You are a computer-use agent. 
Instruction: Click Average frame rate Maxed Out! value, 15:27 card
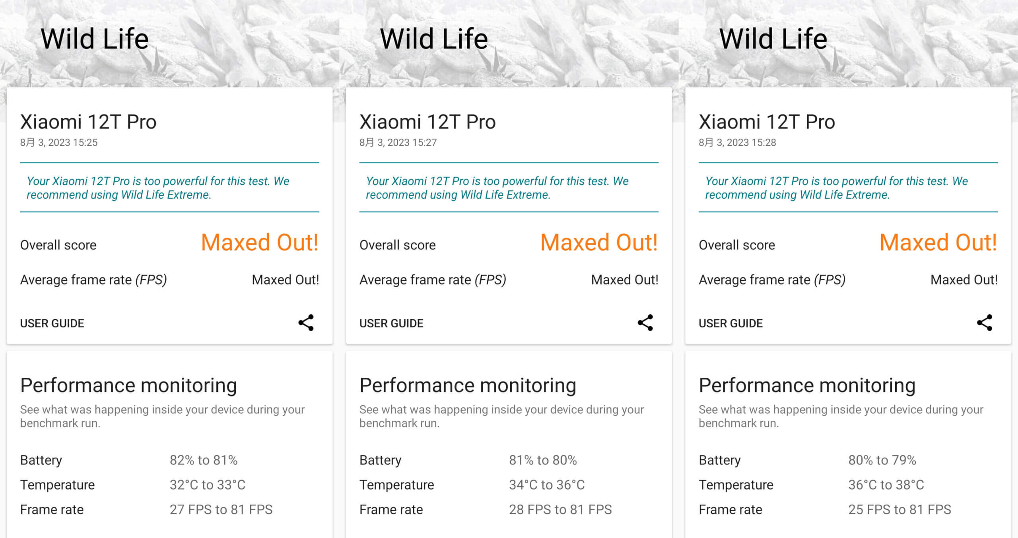pyautogui.click(x=625, y=280)
